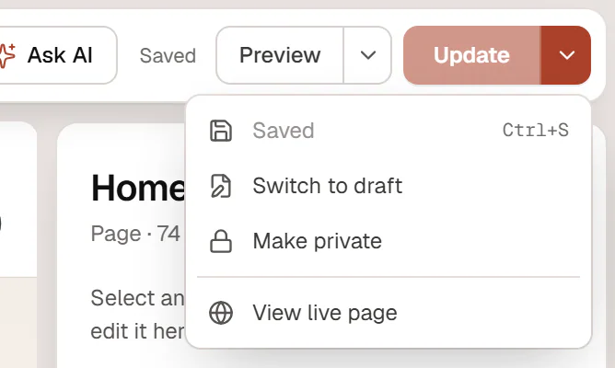
Task: Collapse the Update dropdown arrow
Action: 566,55
